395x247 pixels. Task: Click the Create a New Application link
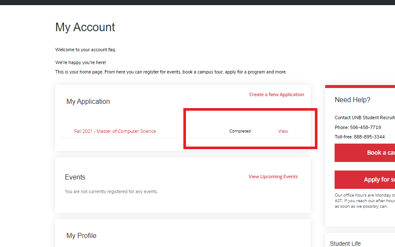tap(277, 94)
